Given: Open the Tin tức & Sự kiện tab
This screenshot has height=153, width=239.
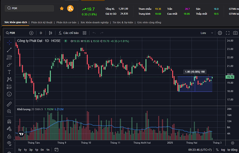Looking at the screenshot, I should point(123,22).
